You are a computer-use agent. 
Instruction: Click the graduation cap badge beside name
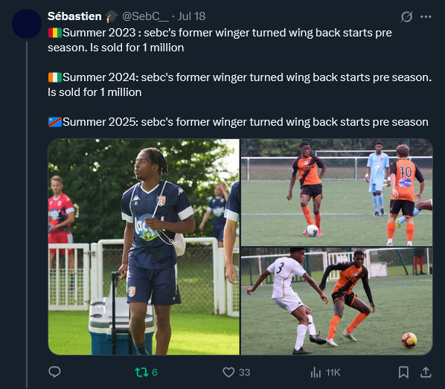[112, 16]
